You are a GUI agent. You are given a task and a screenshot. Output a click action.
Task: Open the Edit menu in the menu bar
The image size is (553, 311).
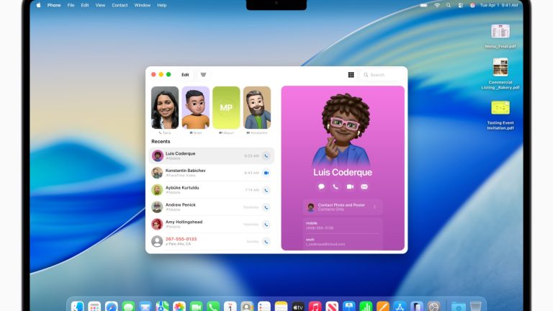point(85,5)
